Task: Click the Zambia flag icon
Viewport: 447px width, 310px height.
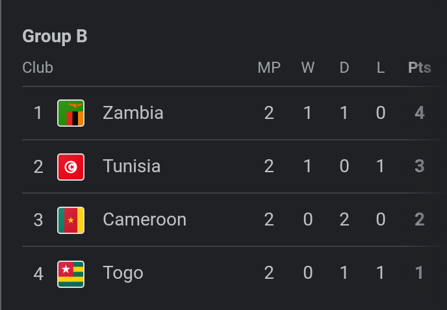Action: click(x=71, y=113)
